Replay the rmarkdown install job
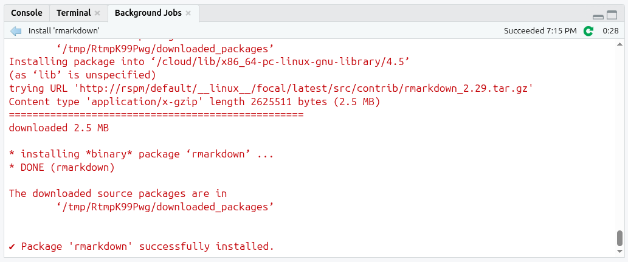Image resolution: width=628 pixels, height=262 pixels. (x=588, y=30)
